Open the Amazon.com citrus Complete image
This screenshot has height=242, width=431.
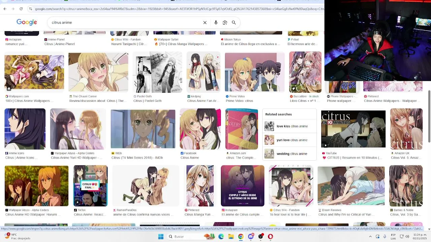241,129
